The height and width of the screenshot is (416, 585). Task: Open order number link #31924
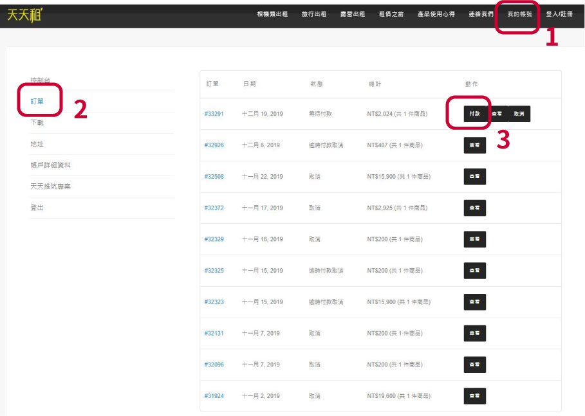[214, 395]
